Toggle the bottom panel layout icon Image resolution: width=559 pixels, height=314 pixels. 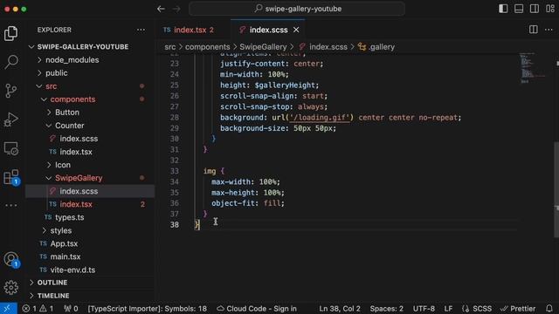coord(519,9)
